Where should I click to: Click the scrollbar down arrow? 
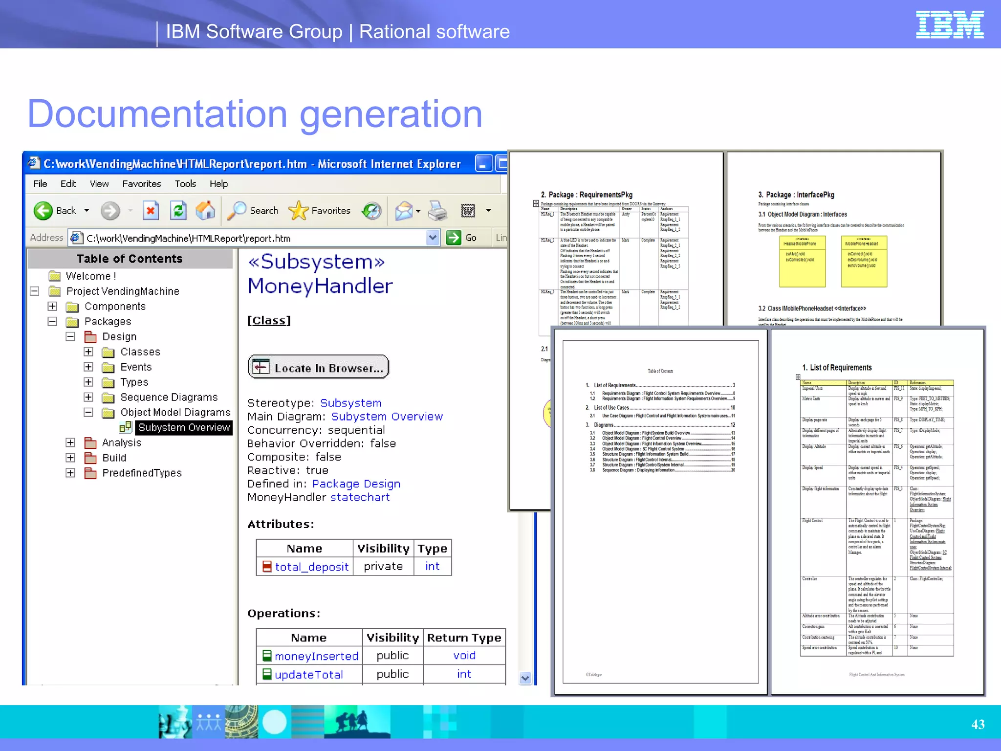(525, 678)
